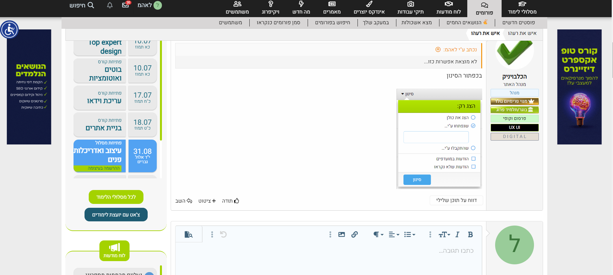This screenshot has width=613, height=275.
Task: Jump to quoted post via orange arrow icon
Action: [438, 49]
